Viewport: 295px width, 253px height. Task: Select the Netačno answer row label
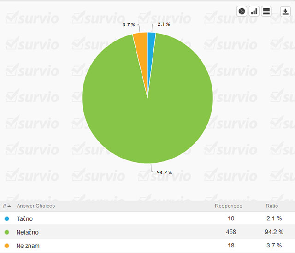click(x=27, y=232)
